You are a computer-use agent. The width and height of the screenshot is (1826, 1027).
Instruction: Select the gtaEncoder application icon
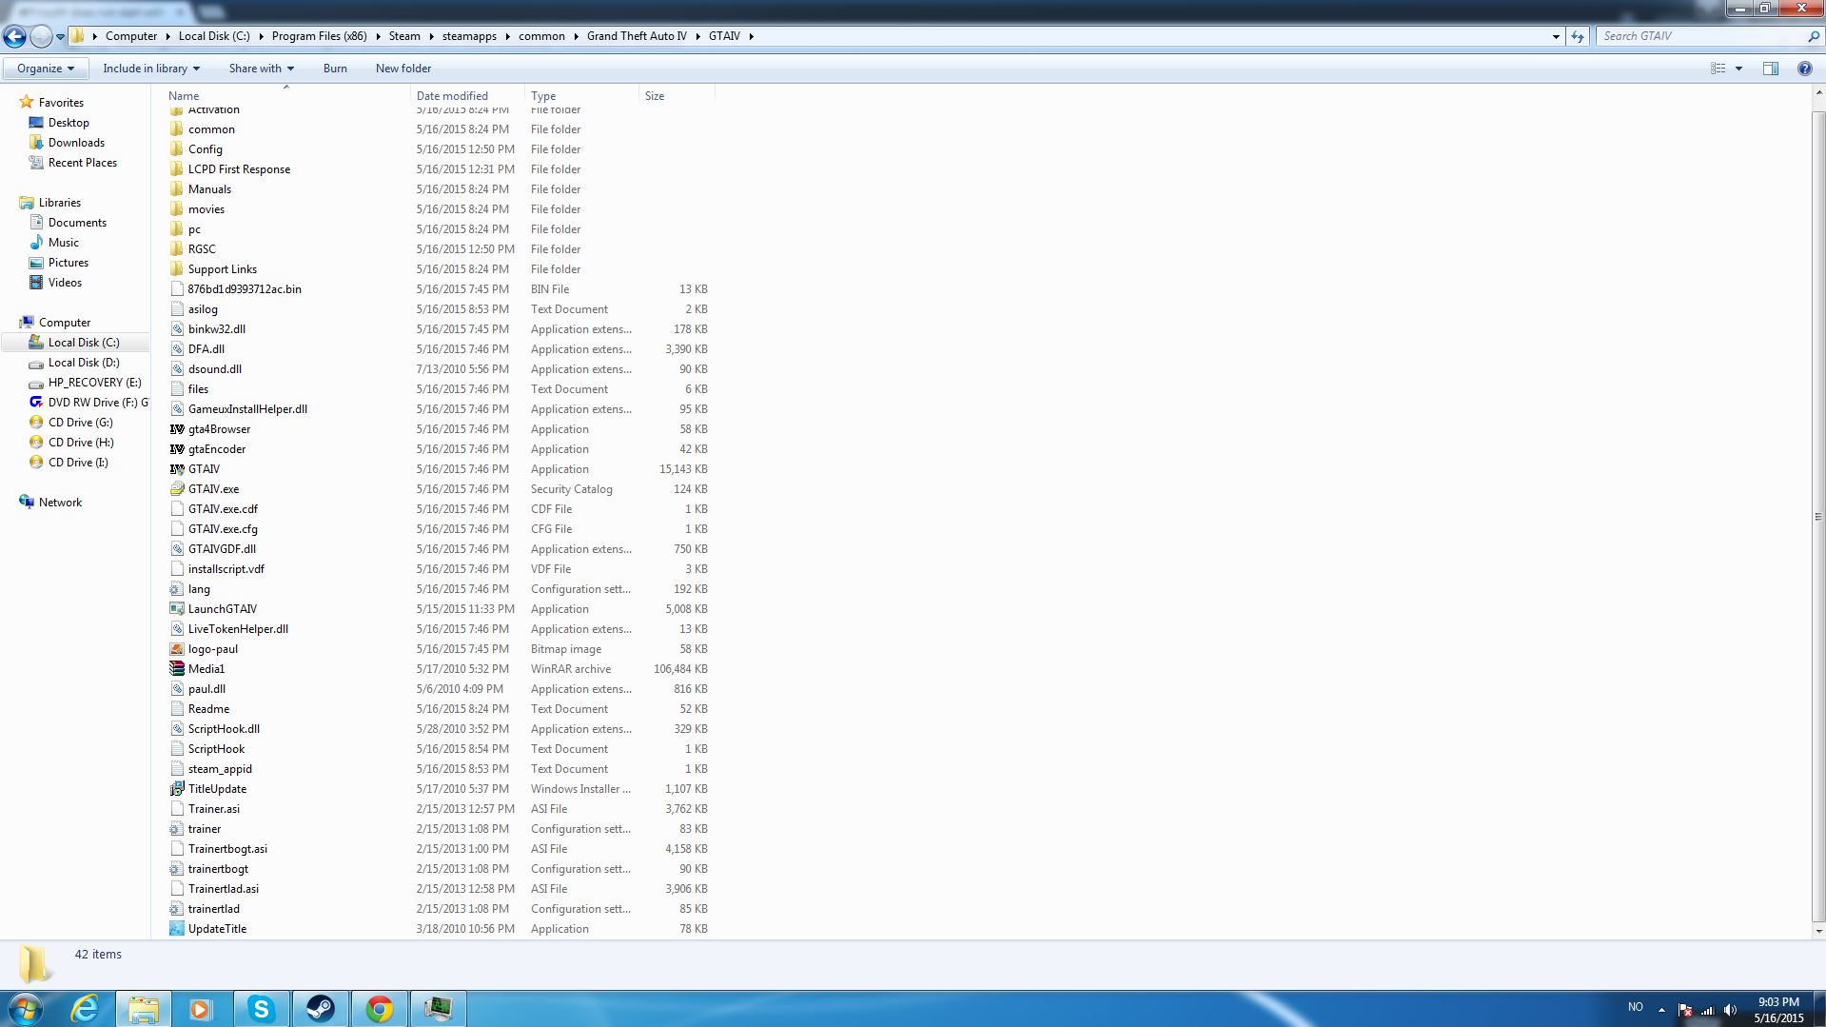[x=177, y=449]
